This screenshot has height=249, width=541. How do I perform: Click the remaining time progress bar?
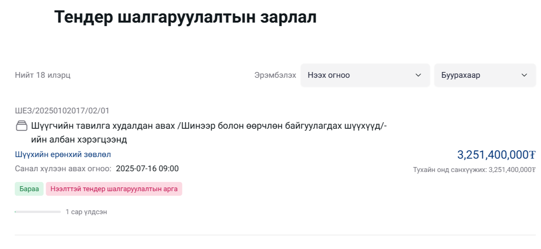coord(38,212)
